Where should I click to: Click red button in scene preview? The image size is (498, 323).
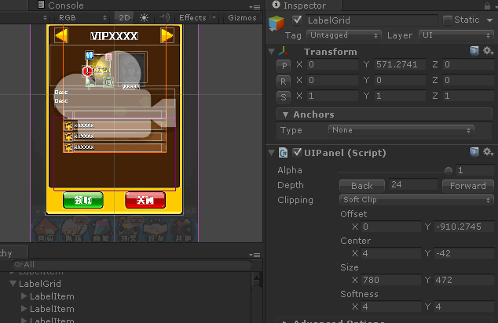pyautogui.click(x=145, y=200)
